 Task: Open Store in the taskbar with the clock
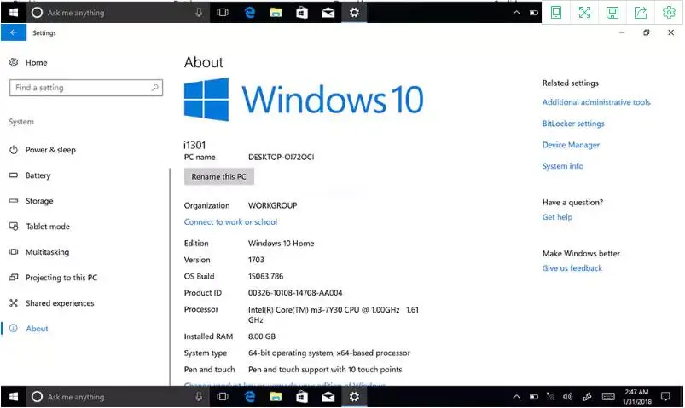(x=302, y=396)
